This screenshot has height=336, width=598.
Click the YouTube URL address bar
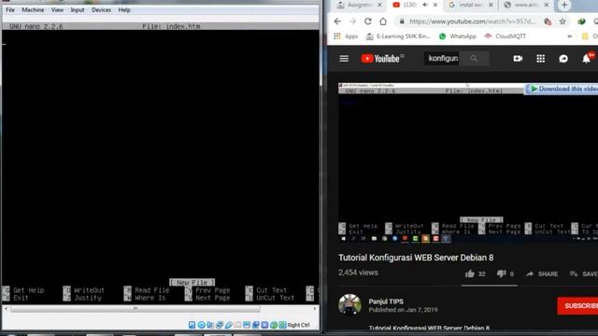pyautogui.click(x=472, y=21)
